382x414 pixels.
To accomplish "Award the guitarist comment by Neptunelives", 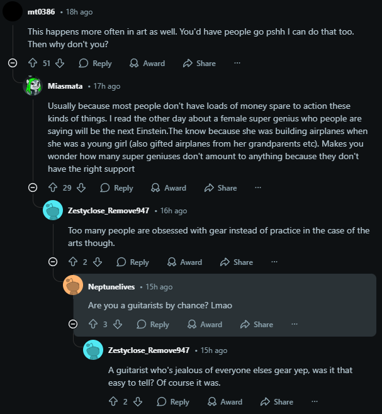I will 205,324.
